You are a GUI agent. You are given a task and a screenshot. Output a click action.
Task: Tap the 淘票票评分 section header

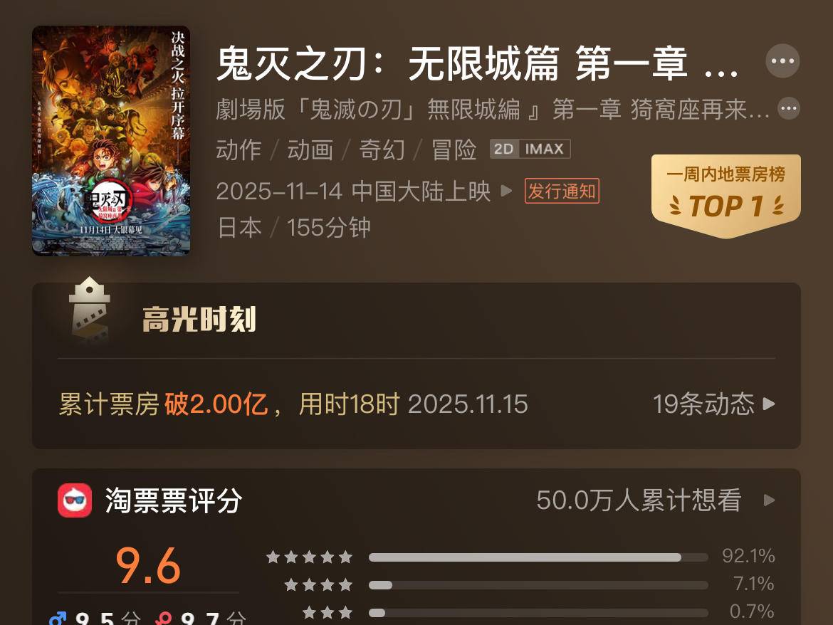[x=174, y=500]
